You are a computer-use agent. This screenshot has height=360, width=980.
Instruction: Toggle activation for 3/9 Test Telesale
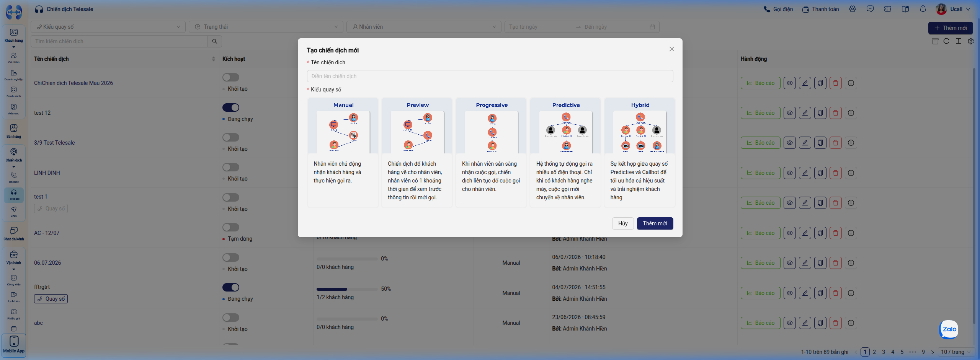click(231, 137)
